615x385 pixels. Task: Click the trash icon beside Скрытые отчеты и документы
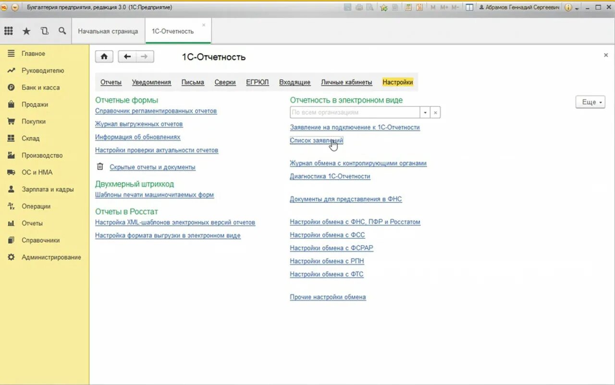pos(100,167)
